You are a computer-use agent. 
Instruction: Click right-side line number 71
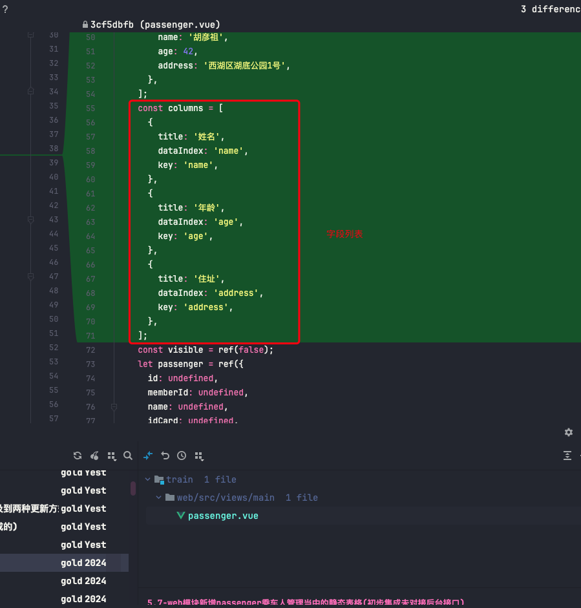(90, 336)
